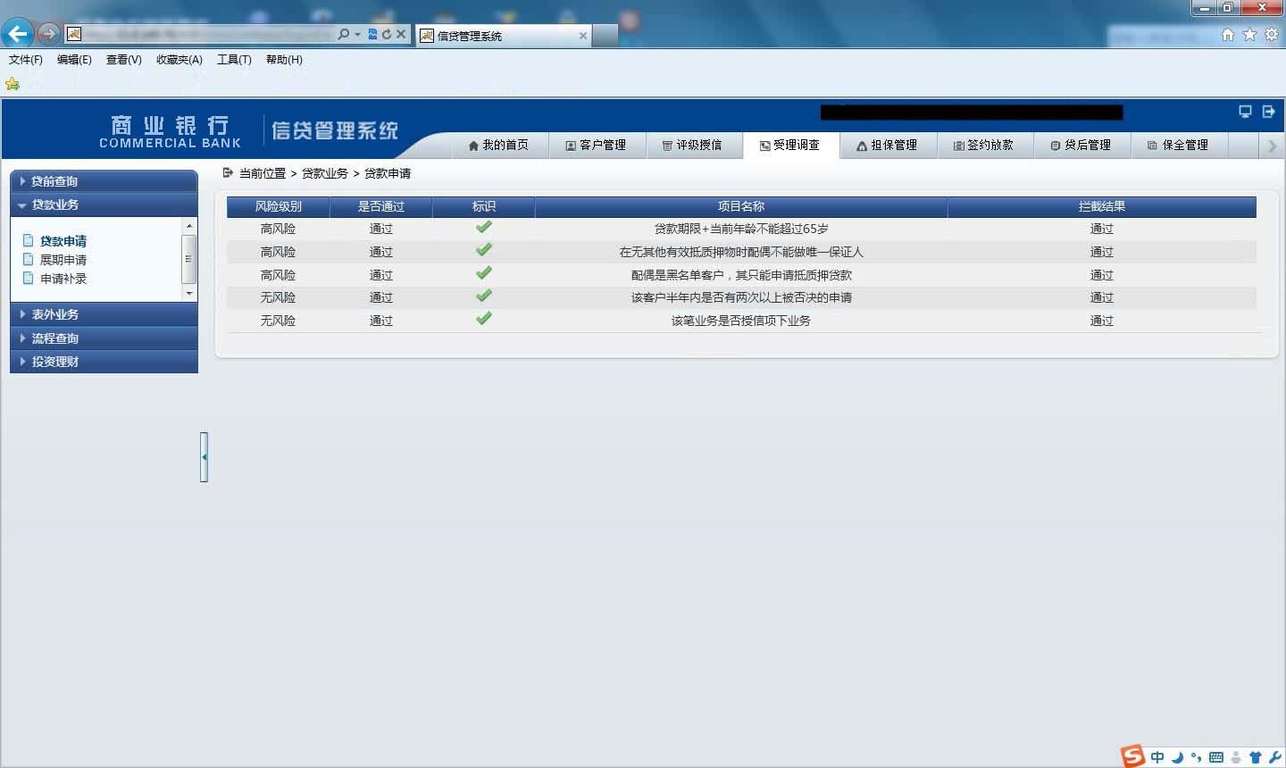1286x768 pixels.
Task: Click the add-to-favorites-bar star icon
Action: coord(13,84)
